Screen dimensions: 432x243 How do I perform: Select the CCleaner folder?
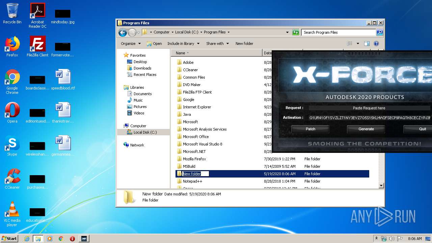tap(190, 70)
